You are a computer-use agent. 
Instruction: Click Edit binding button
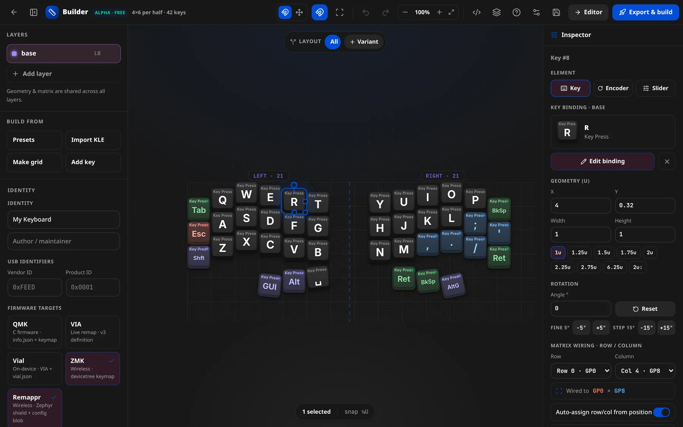click(602, 161)
